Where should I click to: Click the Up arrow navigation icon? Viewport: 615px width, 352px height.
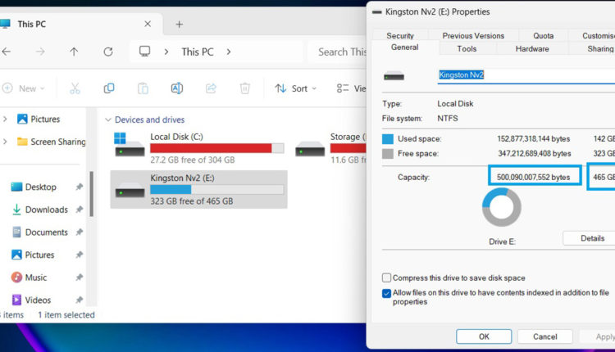74,52
